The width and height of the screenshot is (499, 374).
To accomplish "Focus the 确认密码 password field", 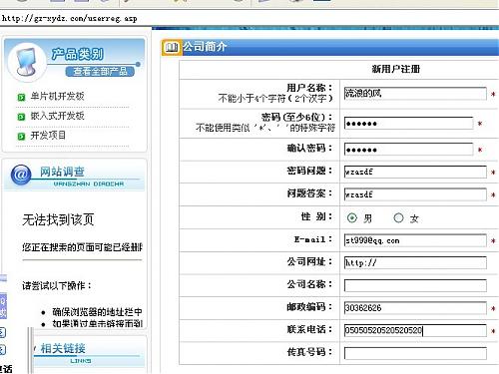I will click(408, 150).
